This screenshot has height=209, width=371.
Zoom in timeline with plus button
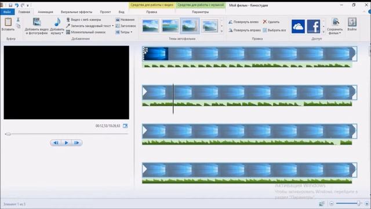pos(367,204)
